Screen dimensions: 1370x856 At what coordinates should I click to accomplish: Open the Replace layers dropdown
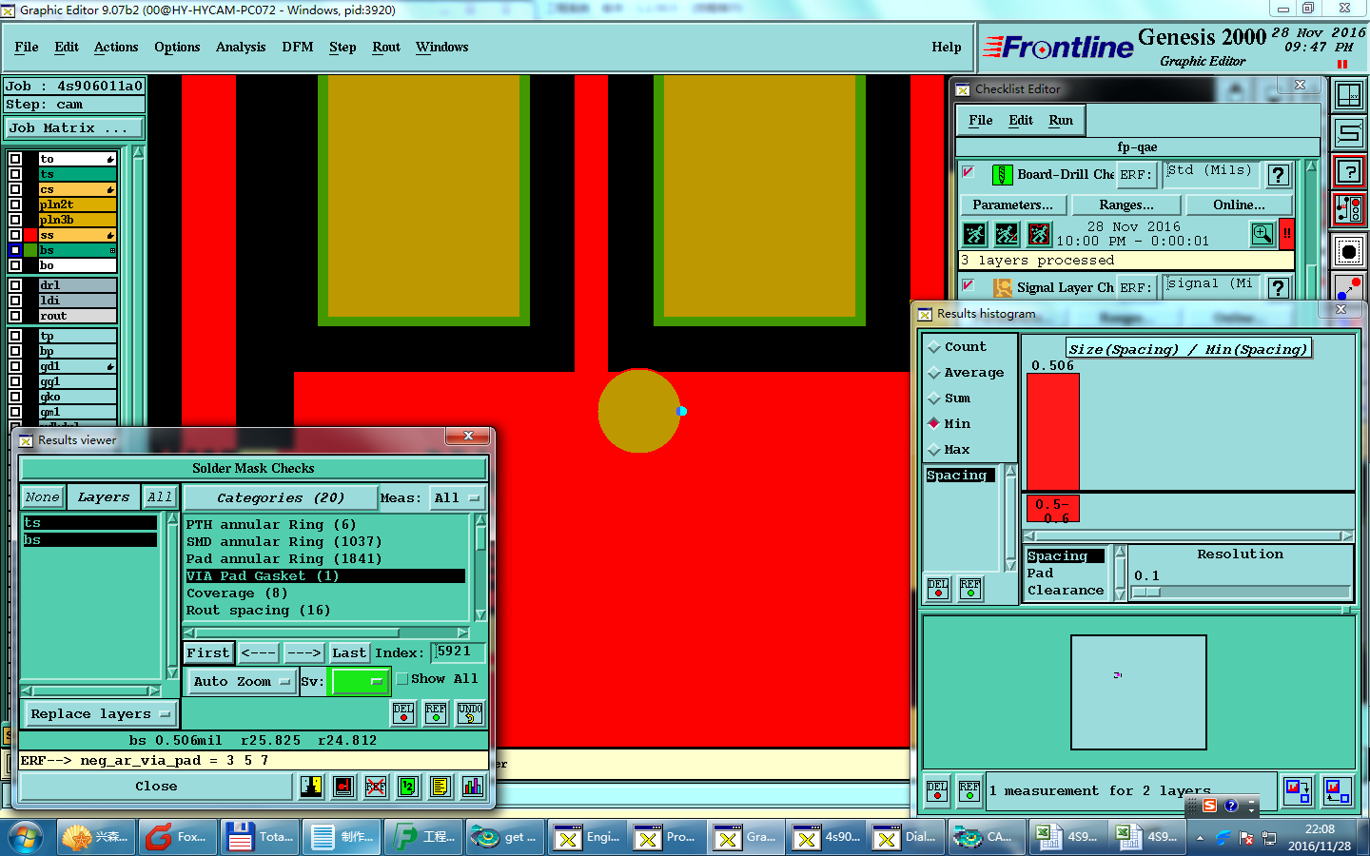tap(100, 713)
